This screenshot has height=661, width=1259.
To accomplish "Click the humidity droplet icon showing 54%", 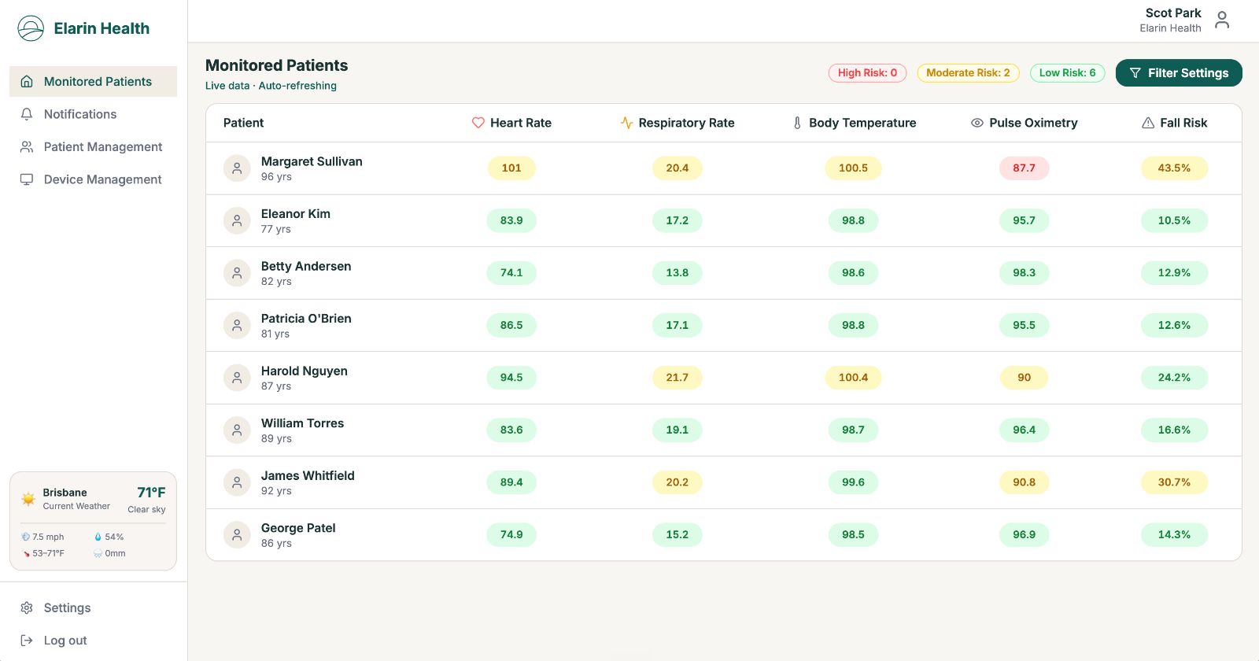I will point(98,537).
